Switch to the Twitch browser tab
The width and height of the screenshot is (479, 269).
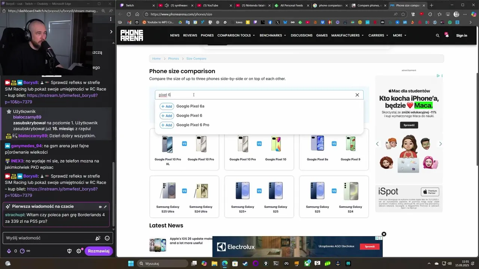(x=137, y=6)
